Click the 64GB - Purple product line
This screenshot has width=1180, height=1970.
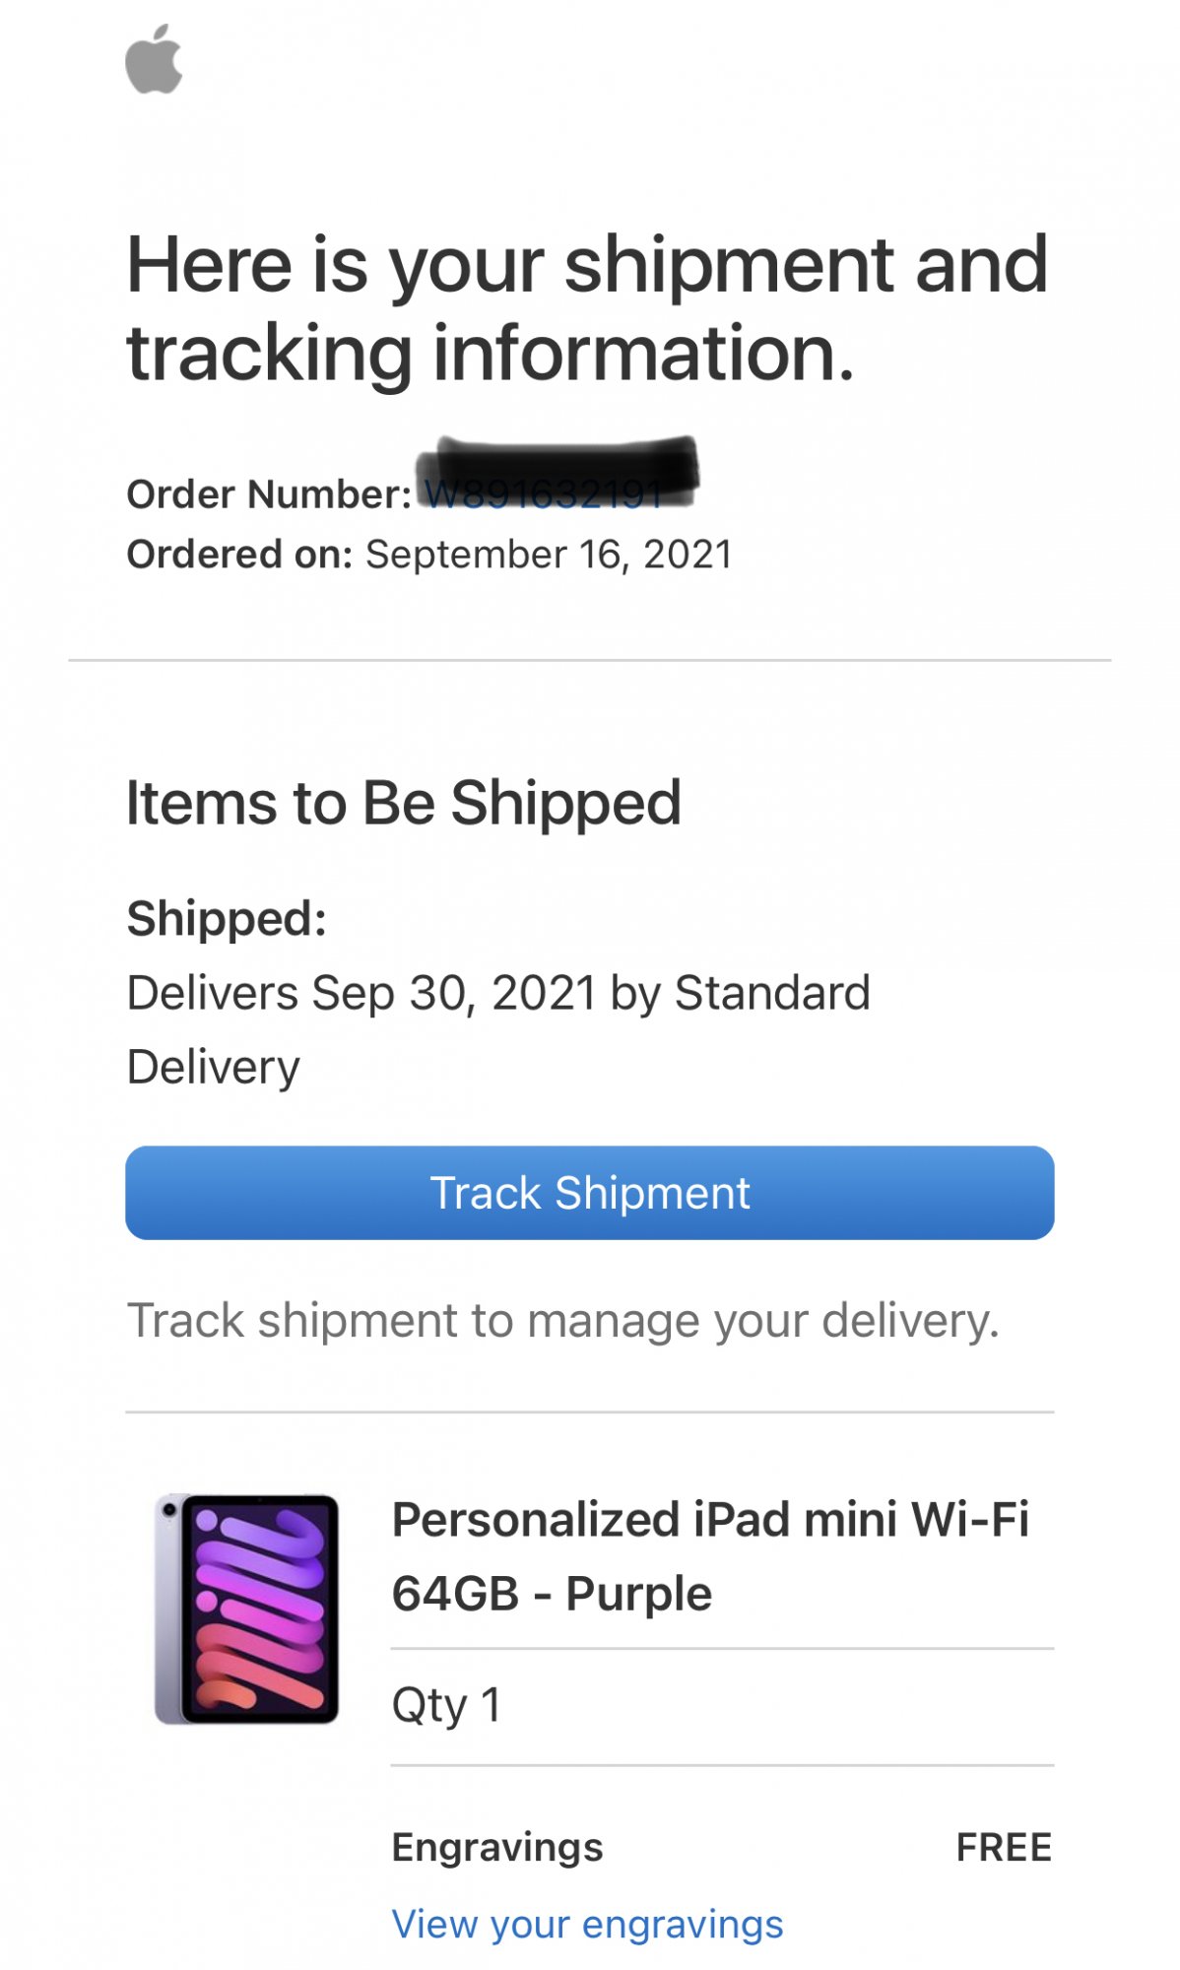pos(551,1593)
